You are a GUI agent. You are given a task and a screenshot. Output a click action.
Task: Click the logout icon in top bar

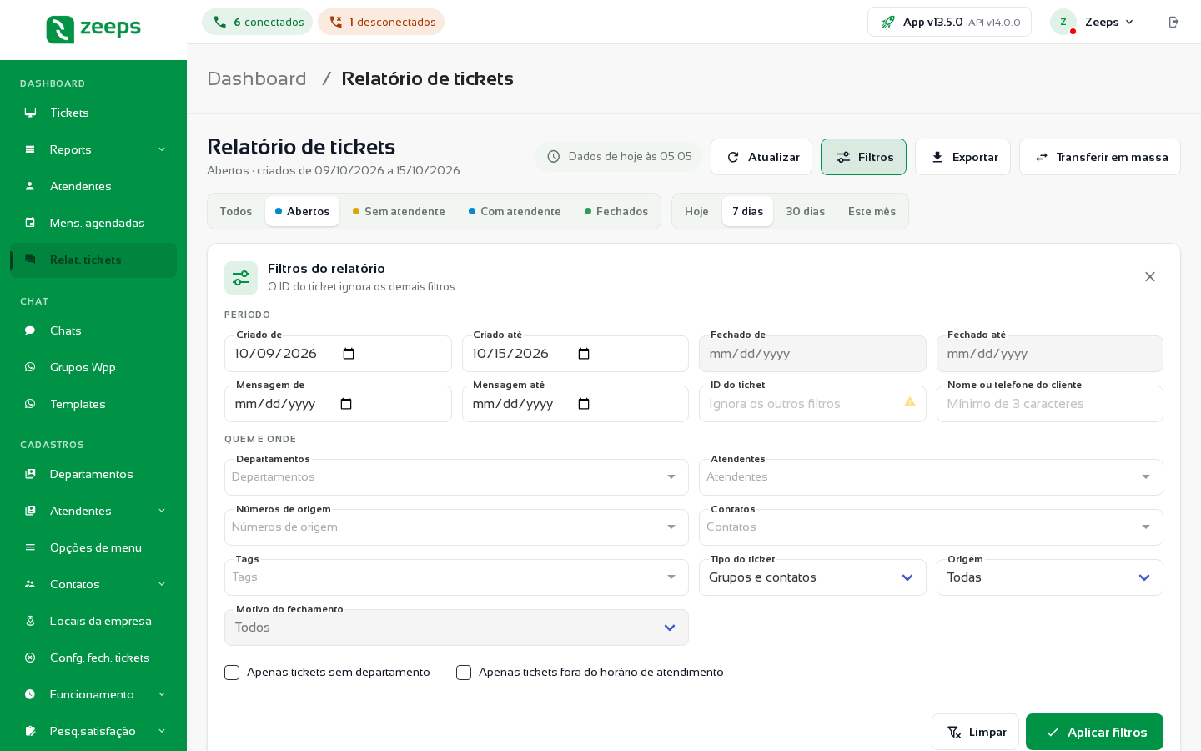click(1173, 22)
